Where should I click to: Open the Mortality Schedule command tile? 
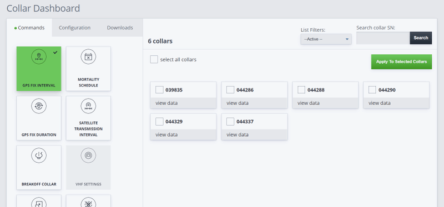(x=88, y=69)
